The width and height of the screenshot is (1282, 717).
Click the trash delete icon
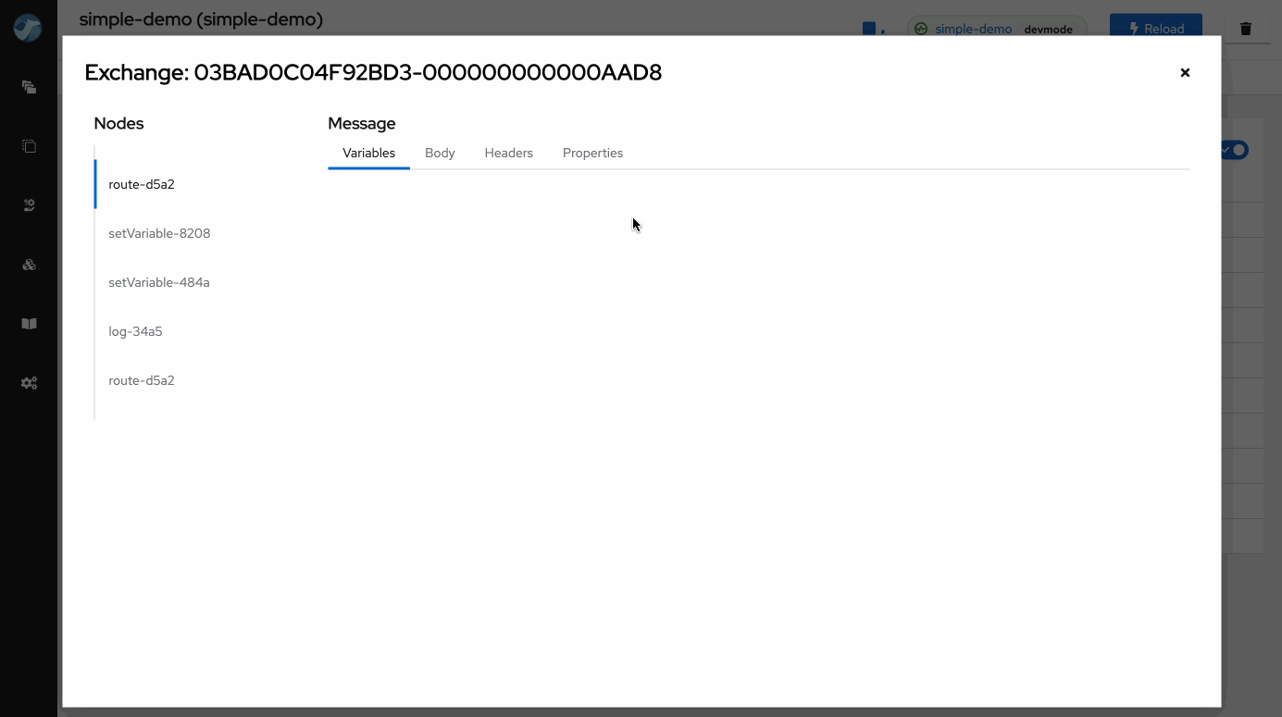click(1245, 29)
